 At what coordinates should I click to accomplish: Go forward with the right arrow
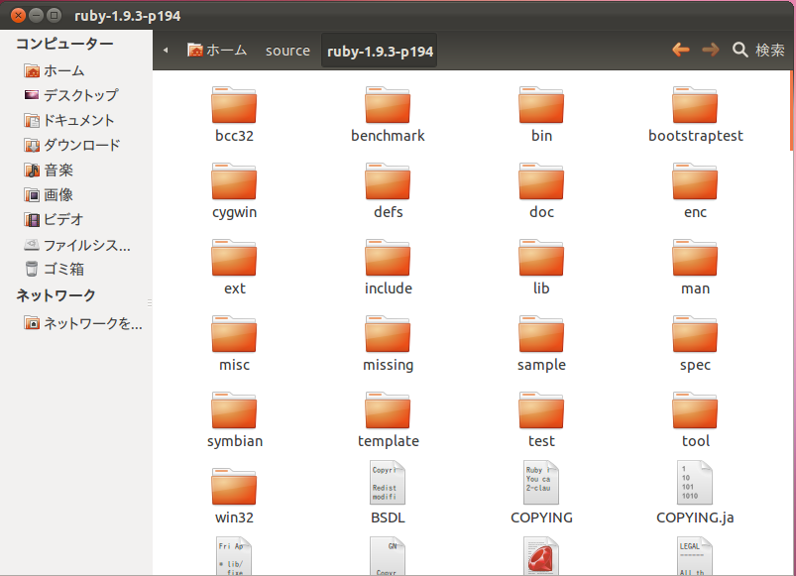click(710, 50)
